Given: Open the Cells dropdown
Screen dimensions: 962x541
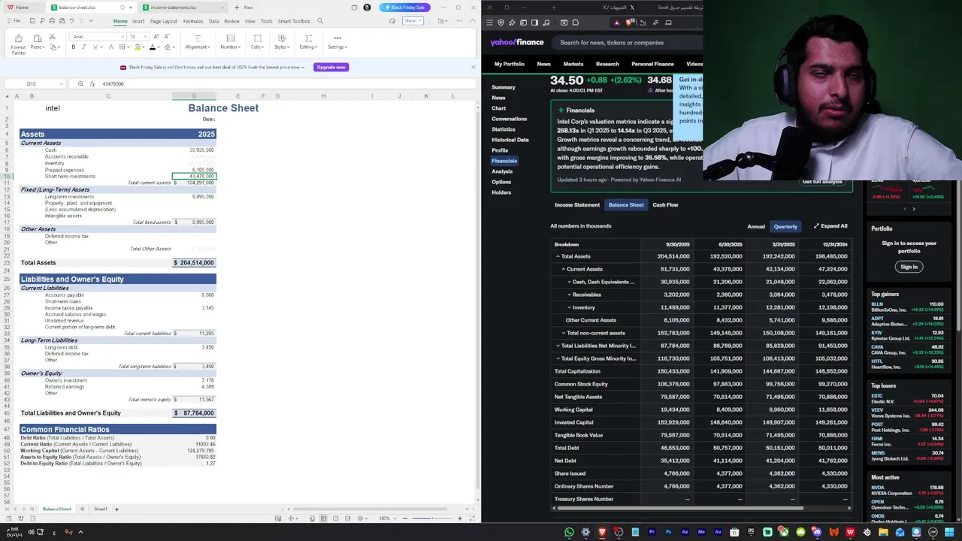Looking at the screenshot, I should click(257, 42).
